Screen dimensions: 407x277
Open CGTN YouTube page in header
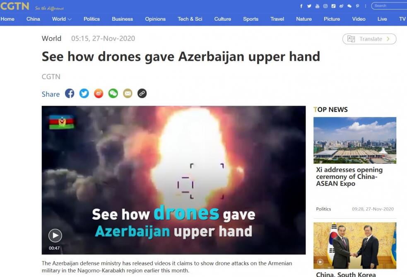pyautogui.click(x=317, y=6)
